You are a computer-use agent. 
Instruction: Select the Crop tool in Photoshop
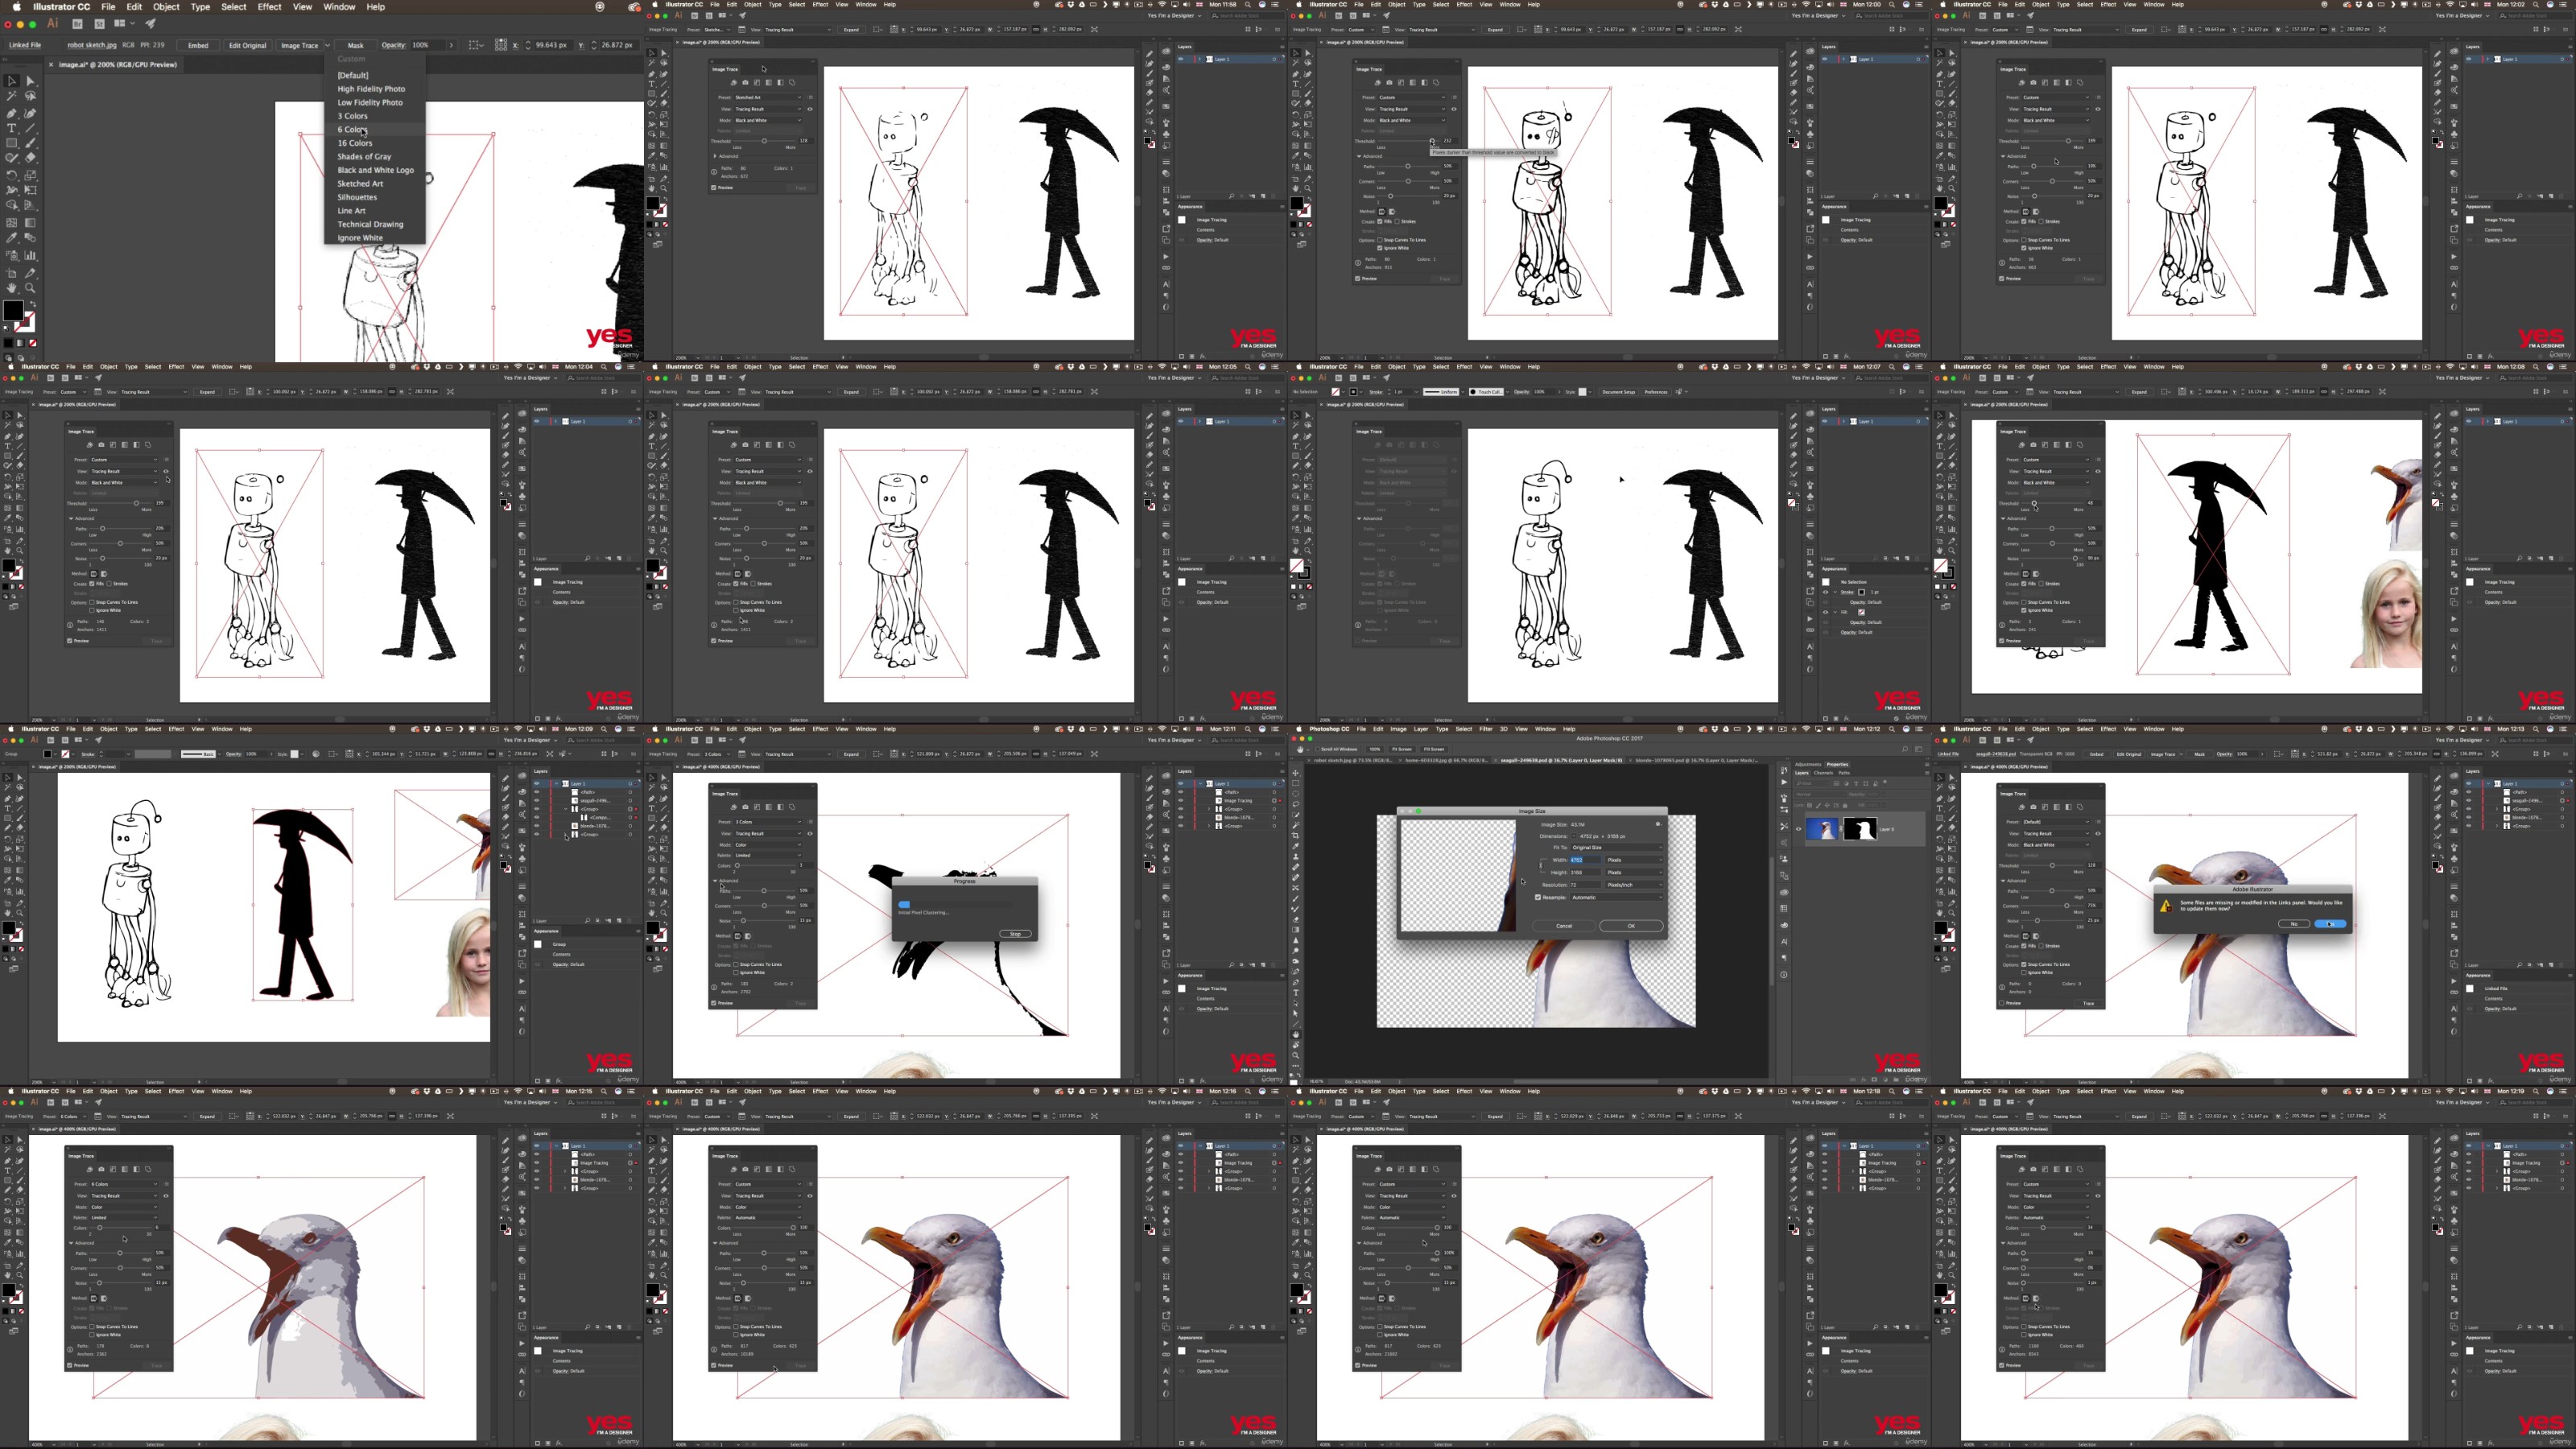coord(1296,836)
